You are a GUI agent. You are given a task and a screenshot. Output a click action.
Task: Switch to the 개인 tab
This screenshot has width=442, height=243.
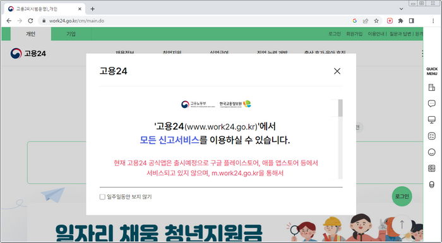pos(31,34)
